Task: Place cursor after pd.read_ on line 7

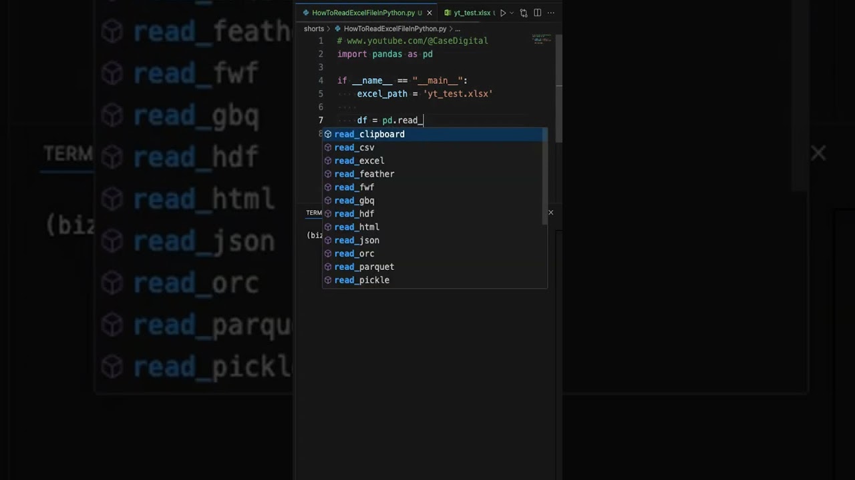Action: [423, 121]
